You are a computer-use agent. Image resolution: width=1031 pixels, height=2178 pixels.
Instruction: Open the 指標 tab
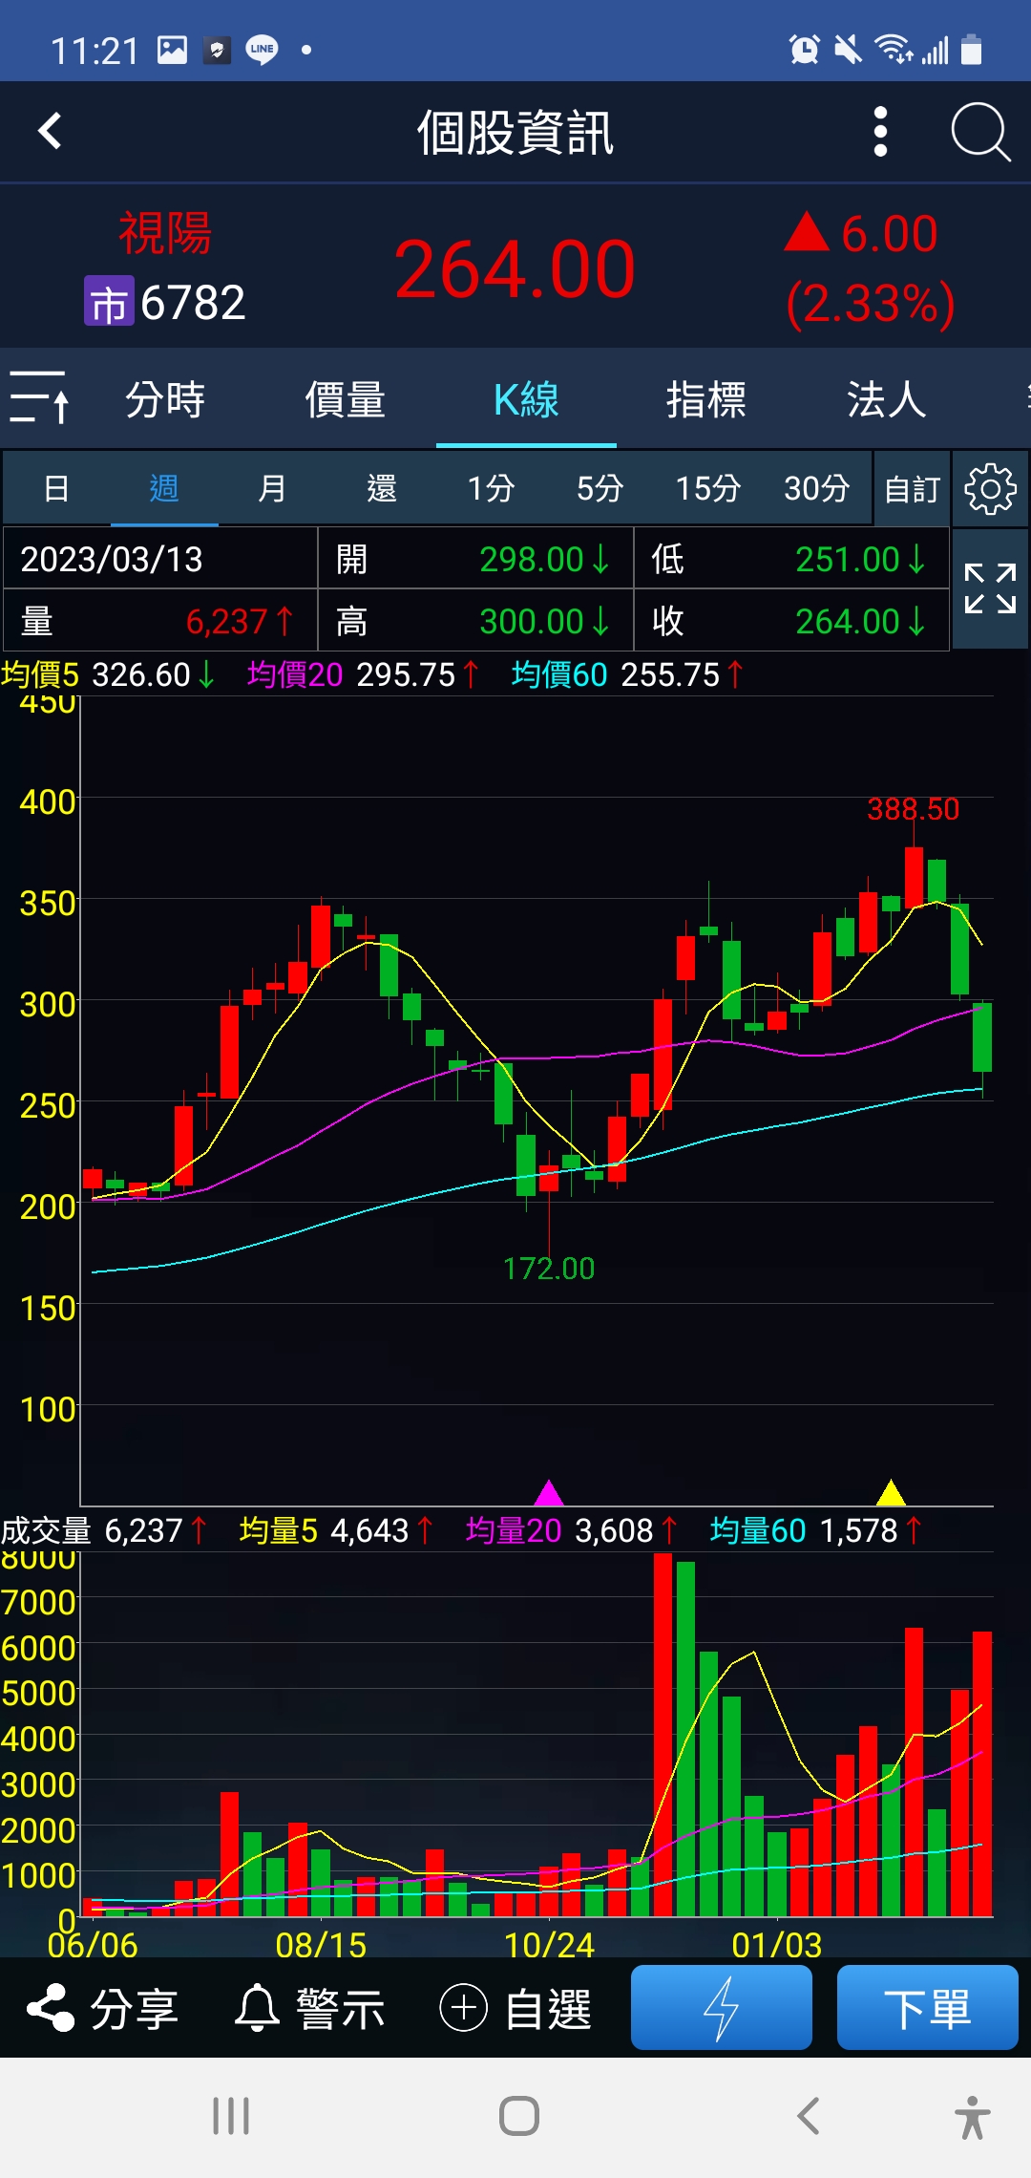706,399
